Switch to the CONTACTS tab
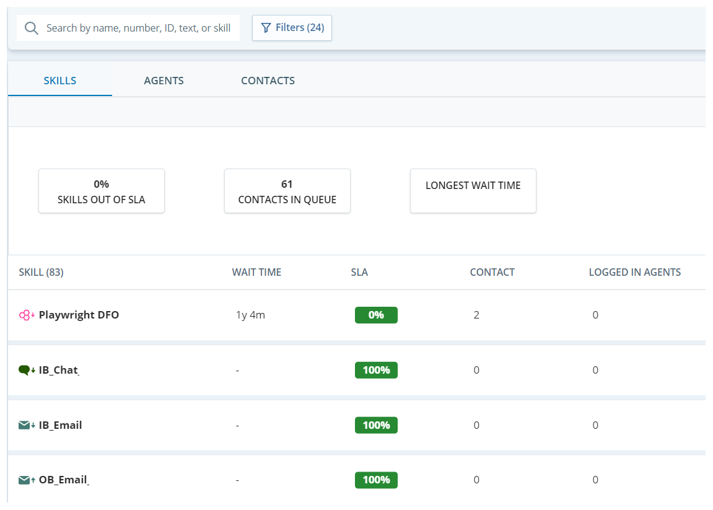 tap(268, 81)
